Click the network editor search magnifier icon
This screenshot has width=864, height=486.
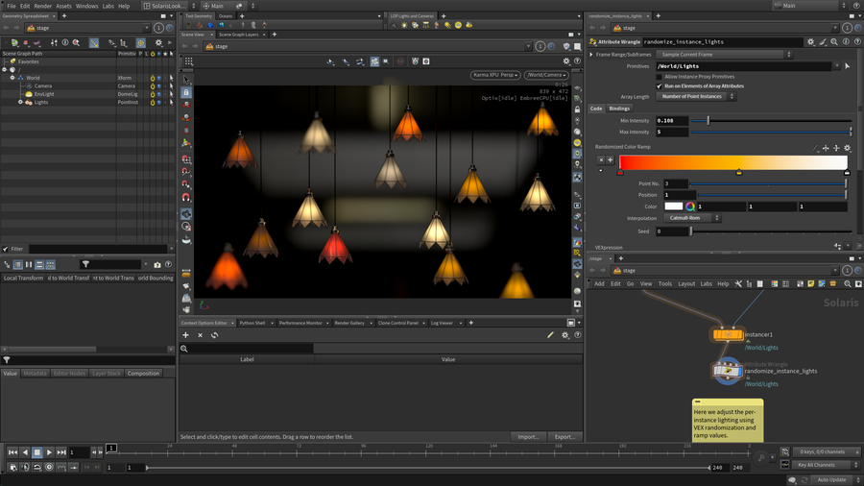848,283
